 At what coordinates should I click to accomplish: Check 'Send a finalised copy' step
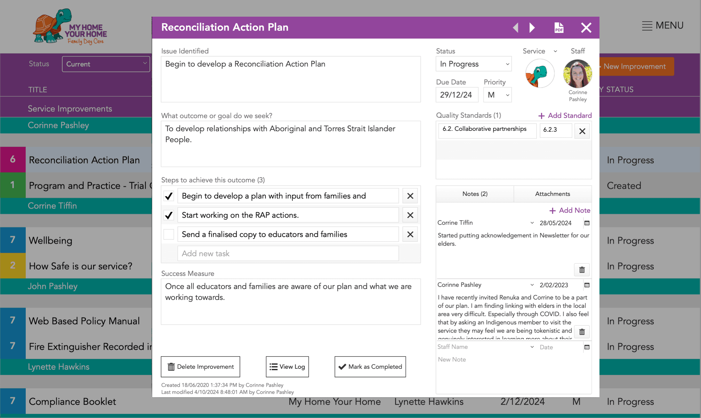click(x=169, y=234)
